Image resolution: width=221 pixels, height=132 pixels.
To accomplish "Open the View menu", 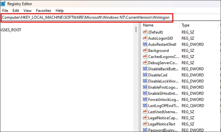I will point(27,11).
